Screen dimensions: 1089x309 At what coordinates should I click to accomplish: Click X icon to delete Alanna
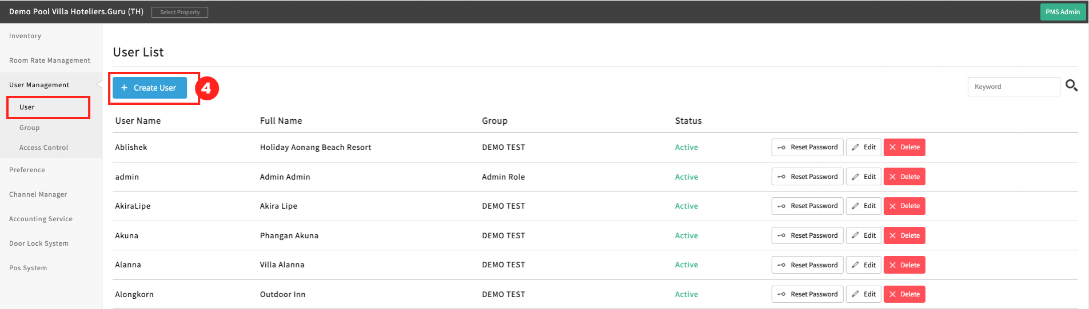click(892, 265)
